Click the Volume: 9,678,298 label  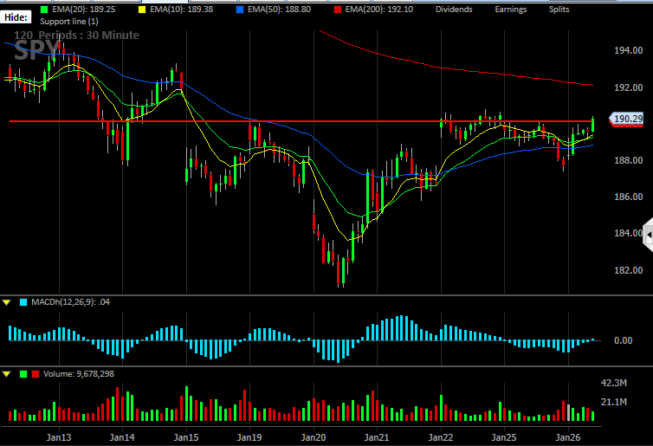point(78,374)
